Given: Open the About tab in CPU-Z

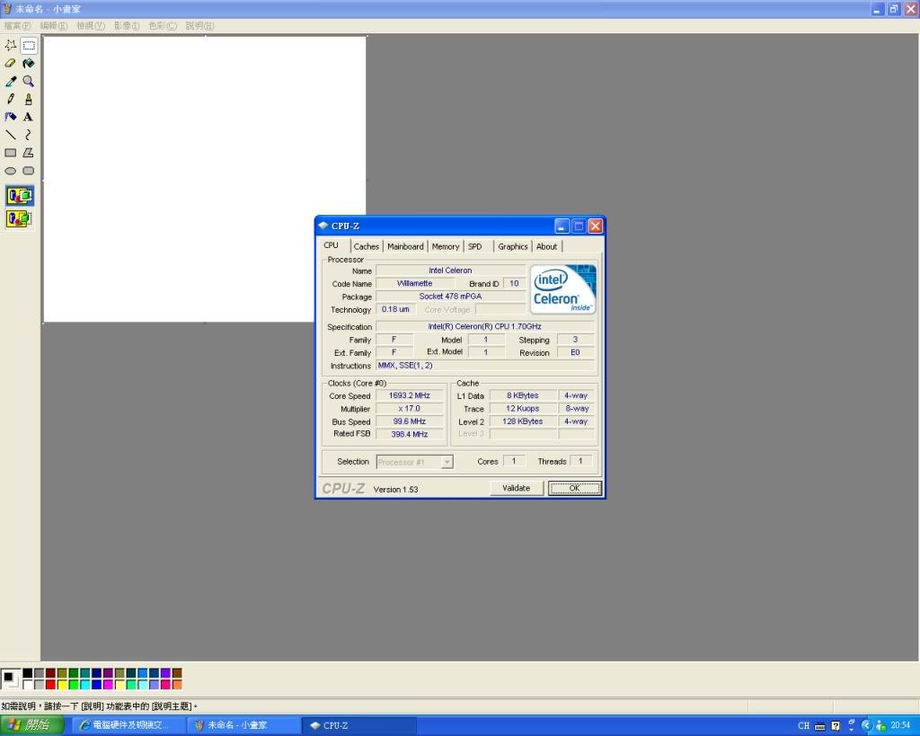Looking at the screenshot, I should 547,246.
